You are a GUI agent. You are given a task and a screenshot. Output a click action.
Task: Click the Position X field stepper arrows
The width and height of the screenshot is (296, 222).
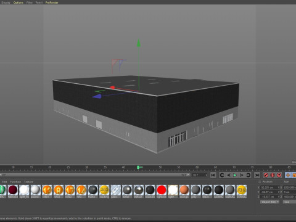[279, 187]
